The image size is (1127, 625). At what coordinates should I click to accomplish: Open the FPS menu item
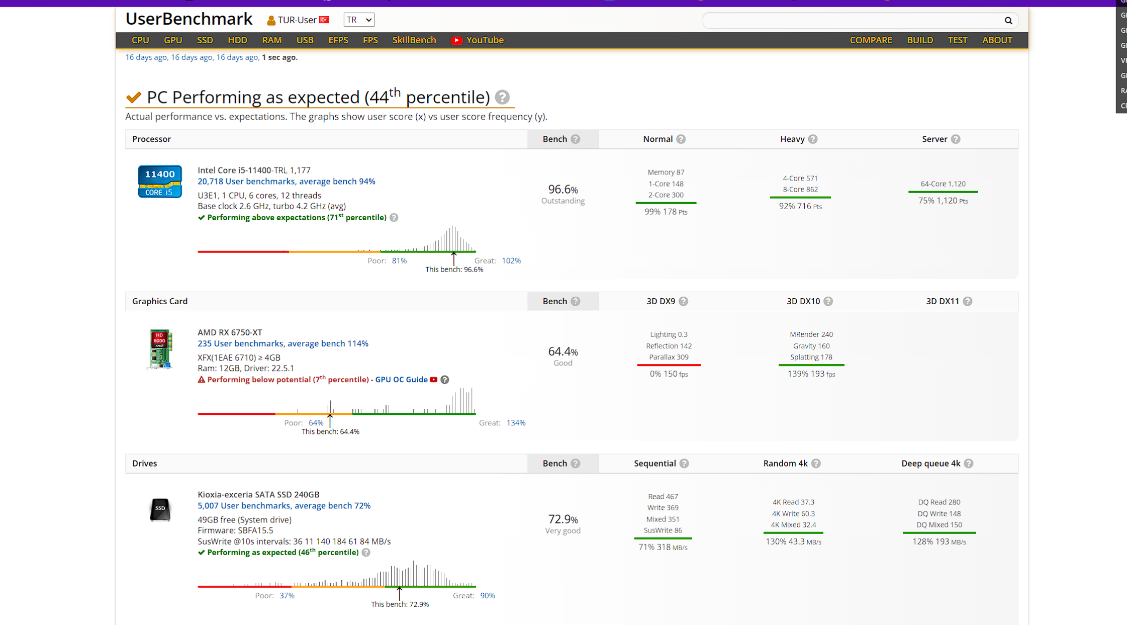pos(370,40)
